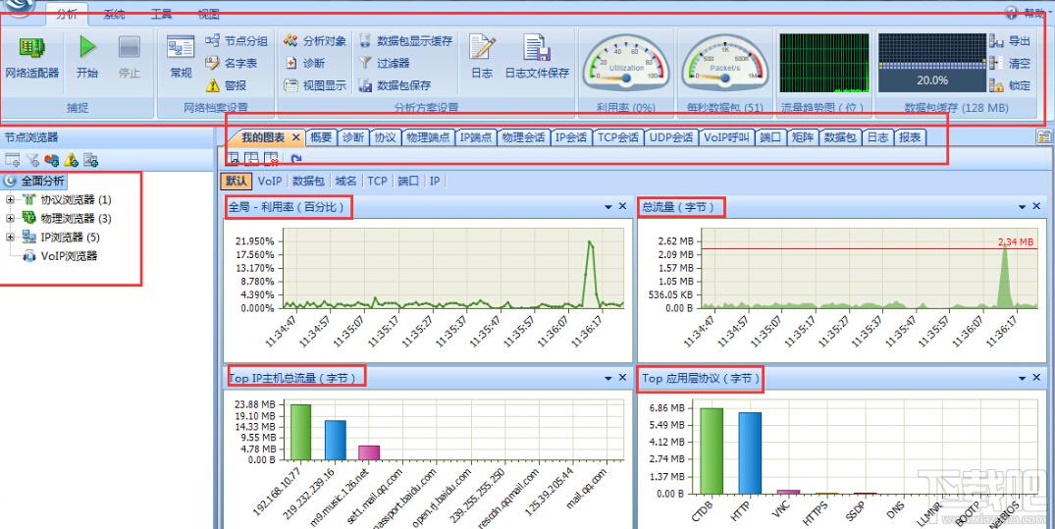The height and width of the screenshot is (529, 1055).
Task: Select the 默认 chart group
Action: (237, 181)
